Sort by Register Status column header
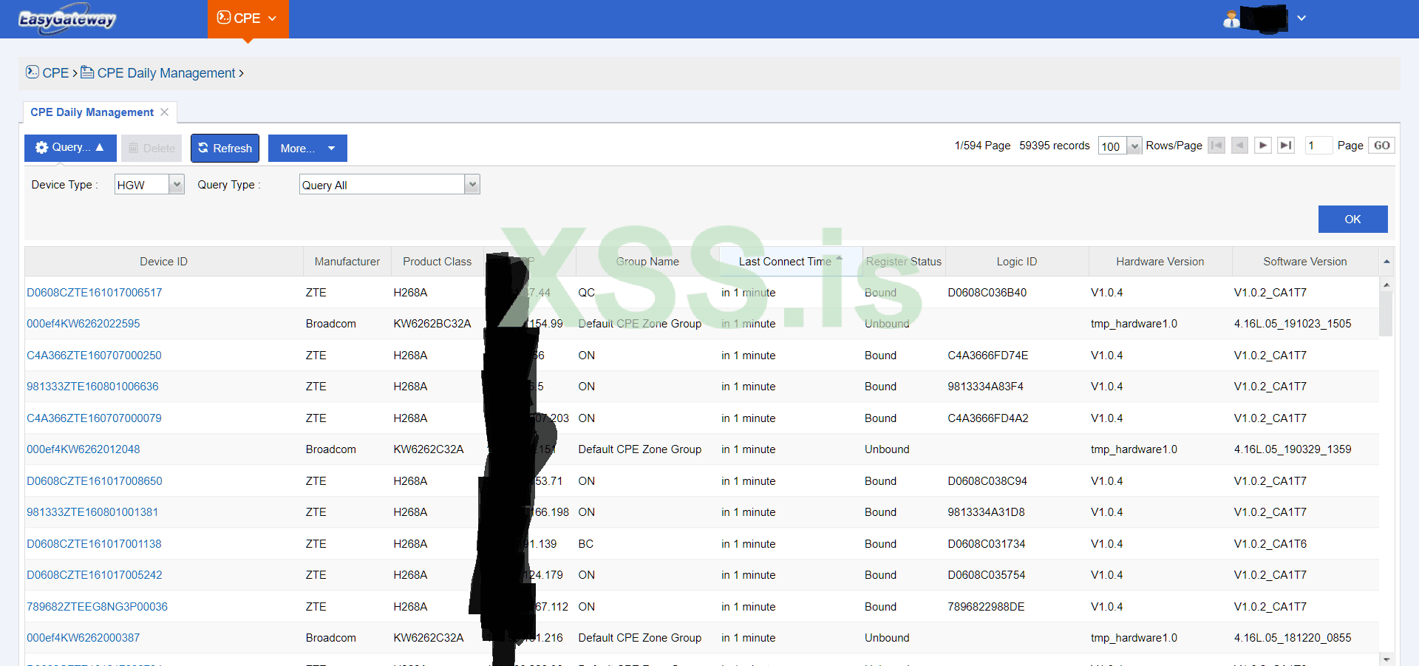1419x666 pixels. pos(904,262)
